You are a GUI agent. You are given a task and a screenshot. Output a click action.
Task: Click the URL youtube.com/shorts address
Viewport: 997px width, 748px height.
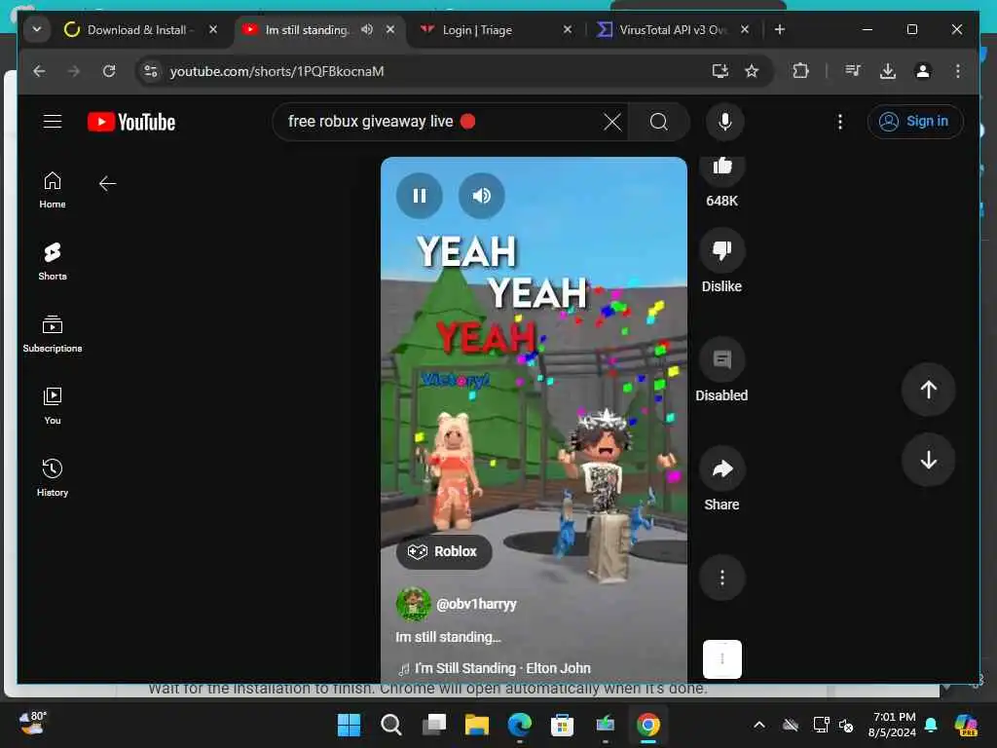click(x=277, y=71)
